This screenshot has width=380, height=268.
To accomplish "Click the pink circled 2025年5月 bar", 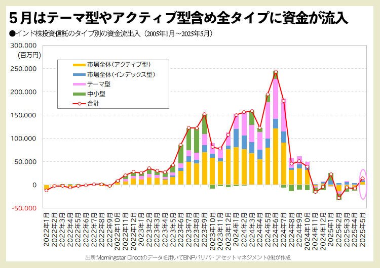I will click(x=363, y=183).
